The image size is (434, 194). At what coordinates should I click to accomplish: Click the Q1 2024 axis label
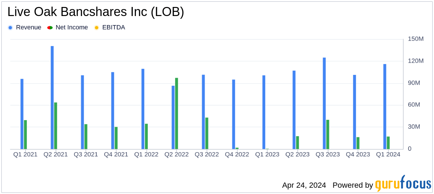click(x=388, y=154)
